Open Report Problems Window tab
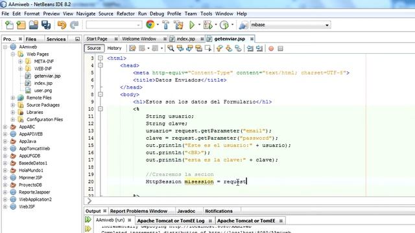This screenshot has height=233, width=415. (x=139, y=211)
